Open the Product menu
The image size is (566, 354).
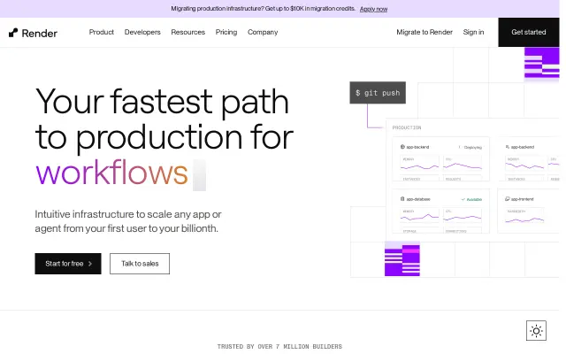[x=102, y=32]
